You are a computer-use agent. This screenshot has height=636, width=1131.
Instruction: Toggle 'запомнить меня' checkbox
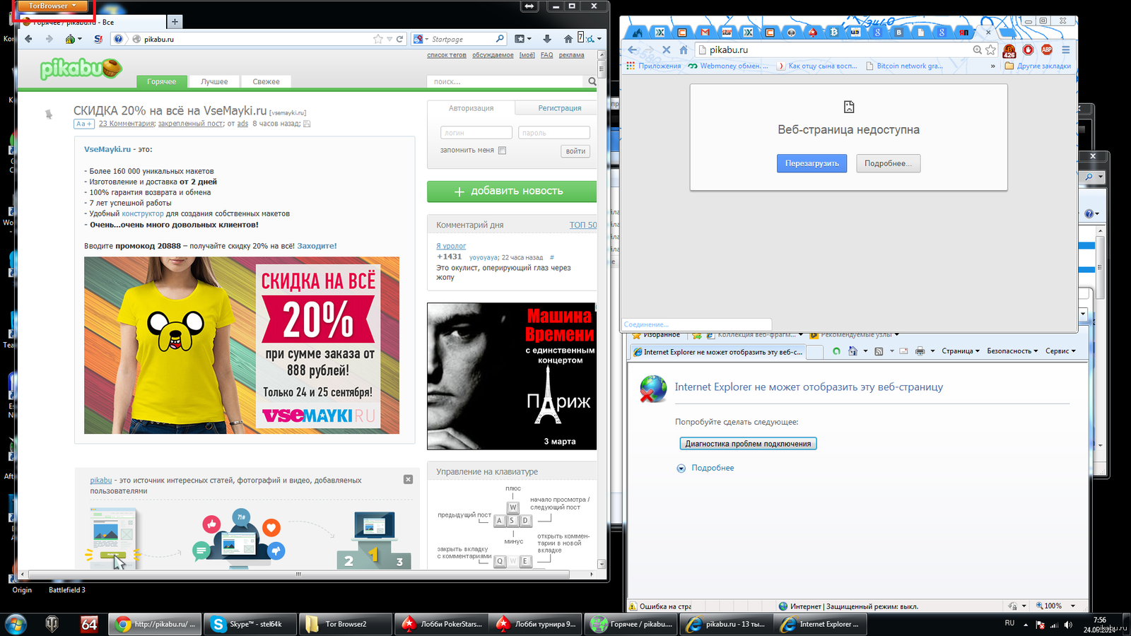click(x=502, y=151)
